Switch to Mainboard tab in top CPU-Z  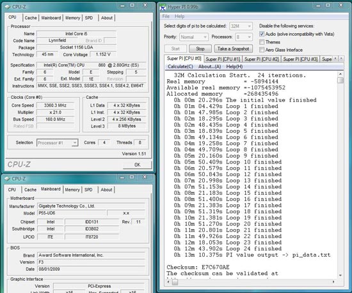[x=51, y=18]
